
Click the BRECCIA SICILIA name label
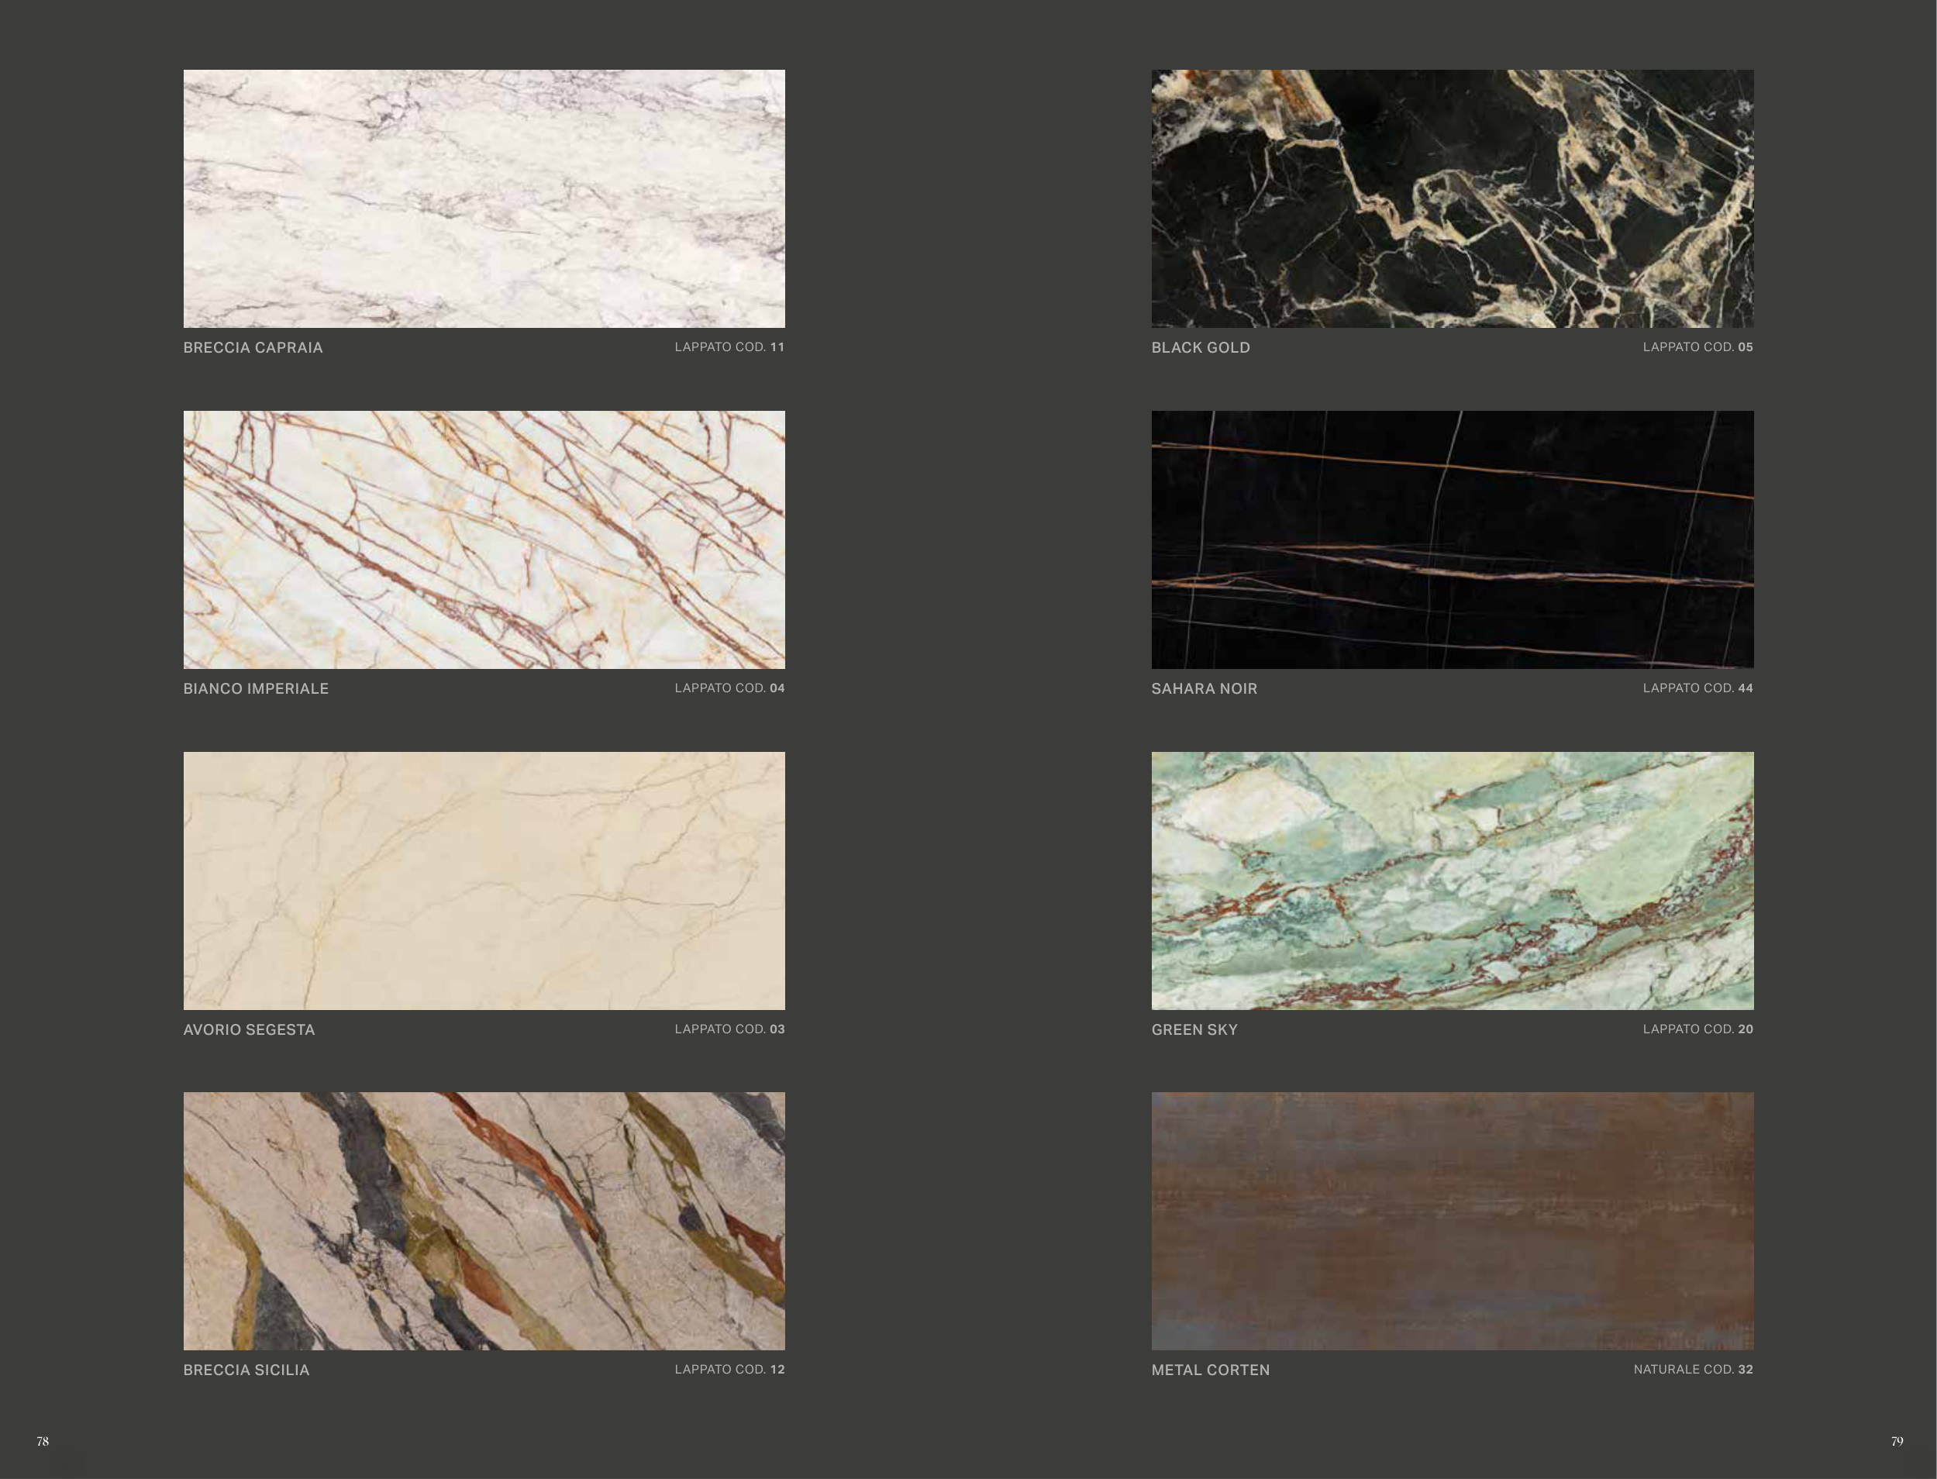[246, 1370]
